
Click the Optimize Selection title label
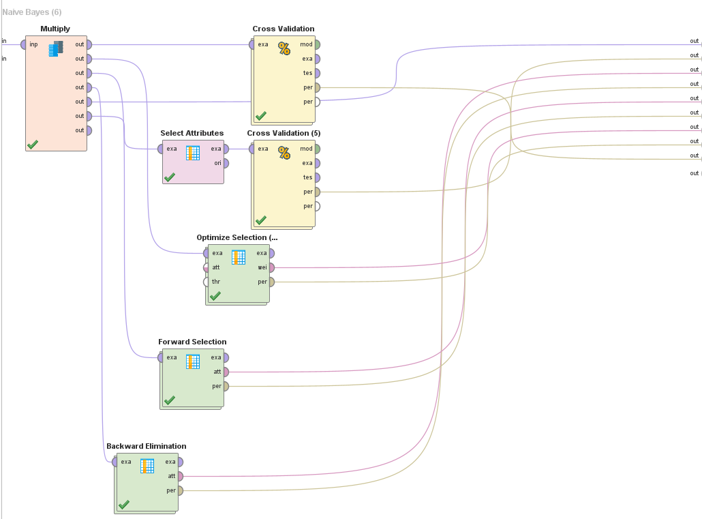click(237, 237)
